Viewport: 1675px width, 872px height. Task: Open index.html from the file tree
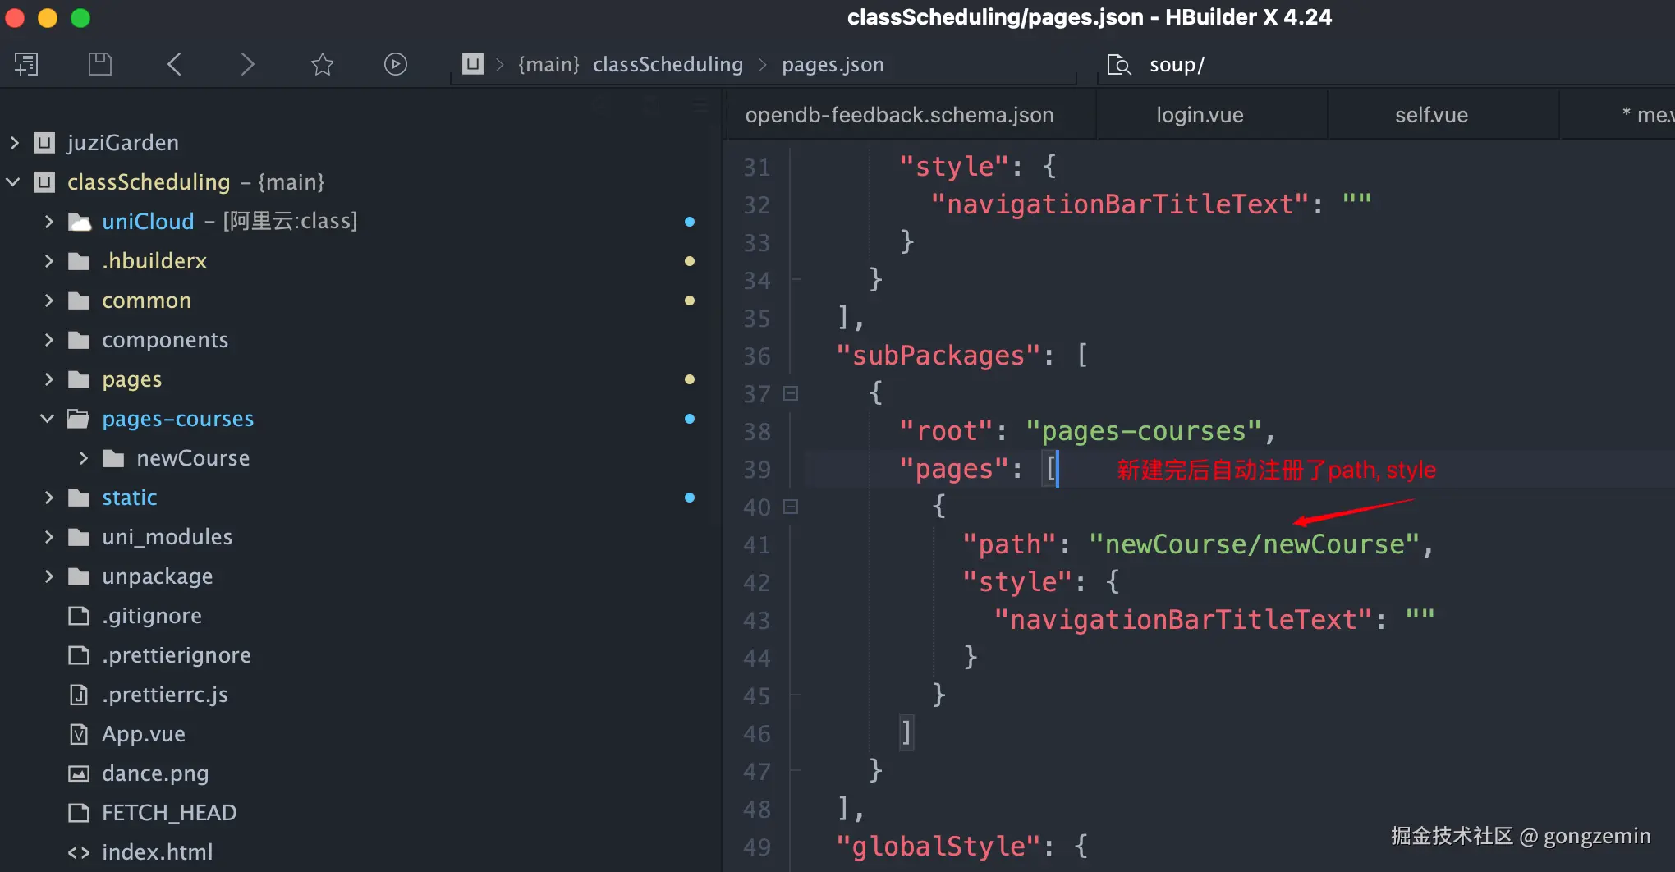(x=157, y=852)
